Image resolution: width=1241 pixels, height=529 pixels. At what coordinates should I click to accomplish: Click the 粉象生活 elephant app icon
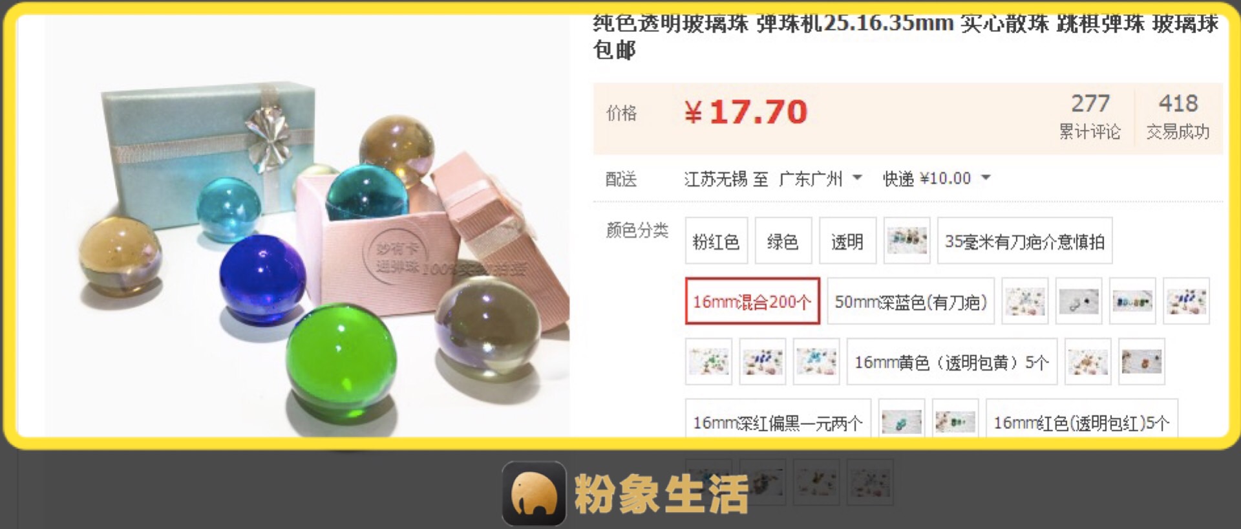click(x=534, y=493)
